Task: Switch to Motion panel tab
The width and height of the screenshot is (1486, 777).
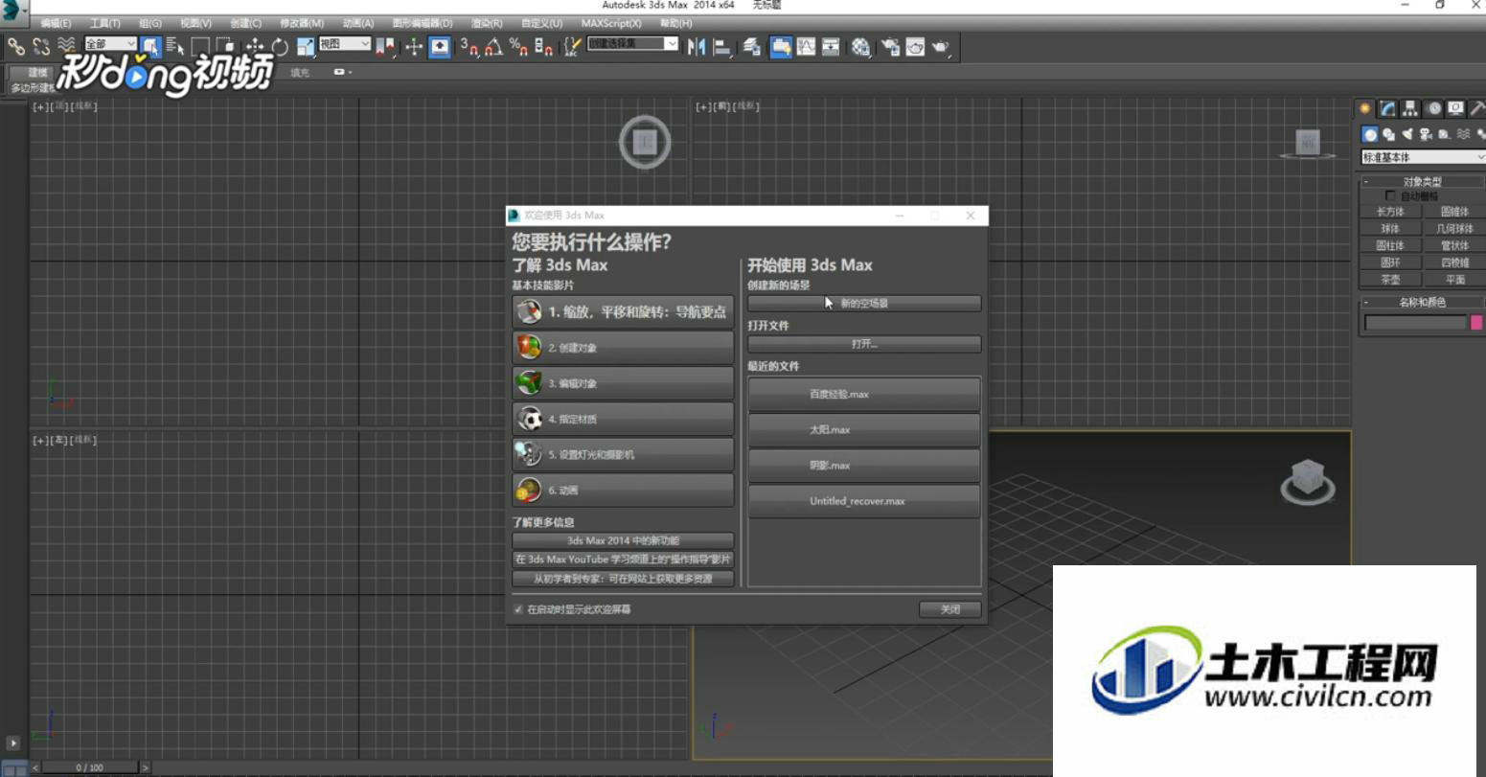Action: tap(1434, 108)
